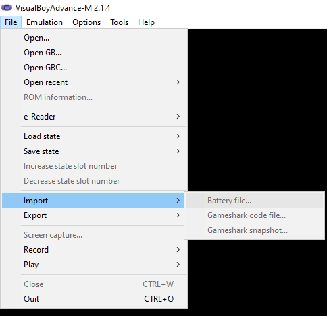The height and width of the screenshot is (316, 327).
Task: Click the highlighted Import menu item
Action: coord(94,201)
